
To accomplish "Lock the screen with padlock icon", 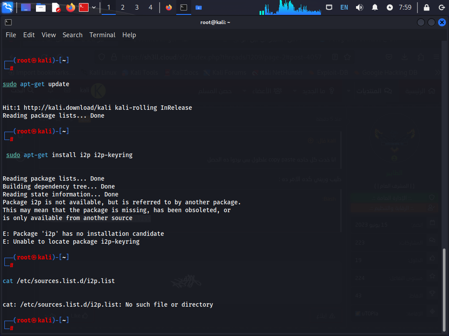I will coord(426,7).
